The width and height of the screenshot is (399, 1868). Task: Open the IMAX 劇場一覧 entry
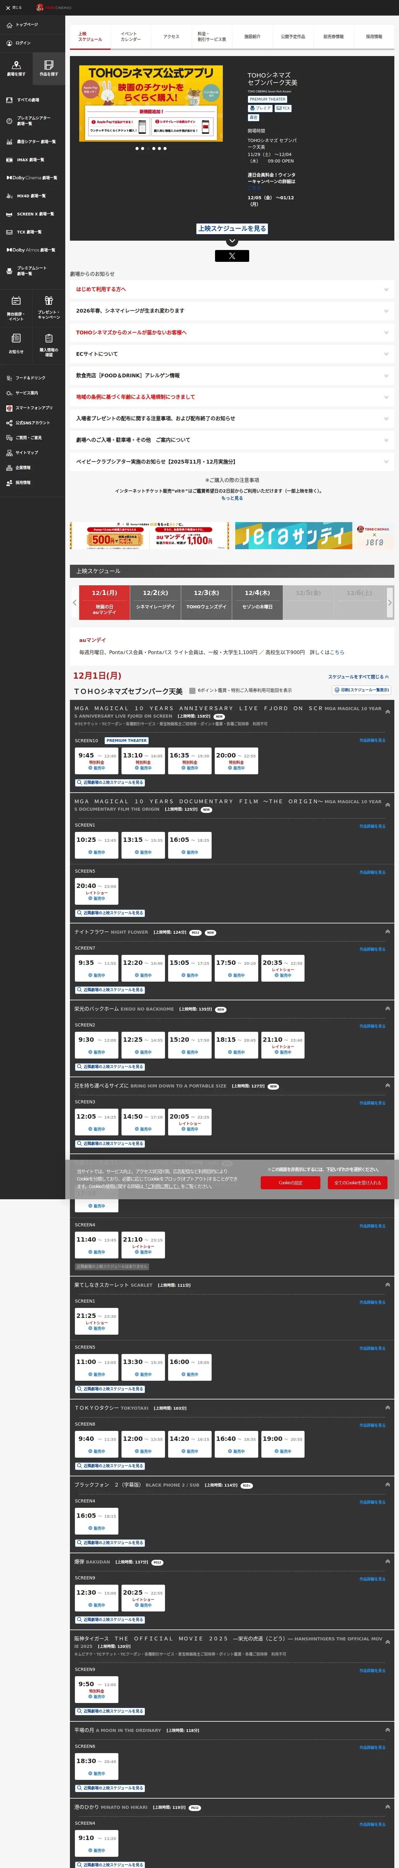pyautogui.click(x=33, y=159)
